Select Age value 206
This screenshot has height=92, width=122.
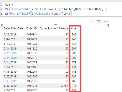(74, 53)
